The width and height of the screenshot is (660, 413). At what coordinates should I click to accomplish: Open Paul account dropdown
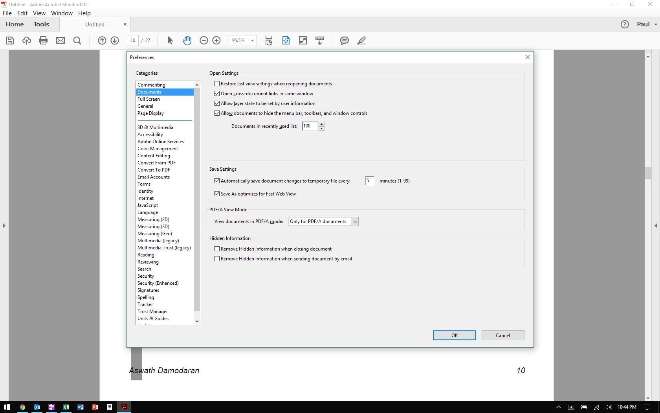coord(647,24)
